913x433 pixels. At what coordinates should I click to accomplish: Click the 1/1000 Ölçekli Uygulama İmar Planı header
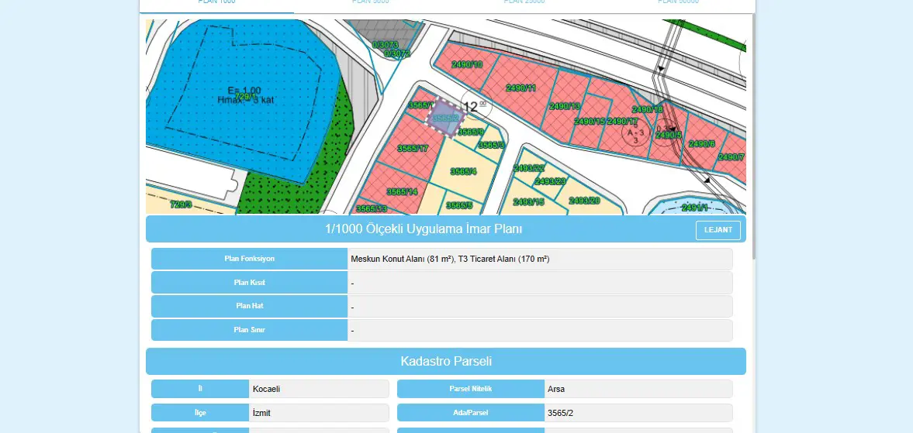click(x=424, y=229)
